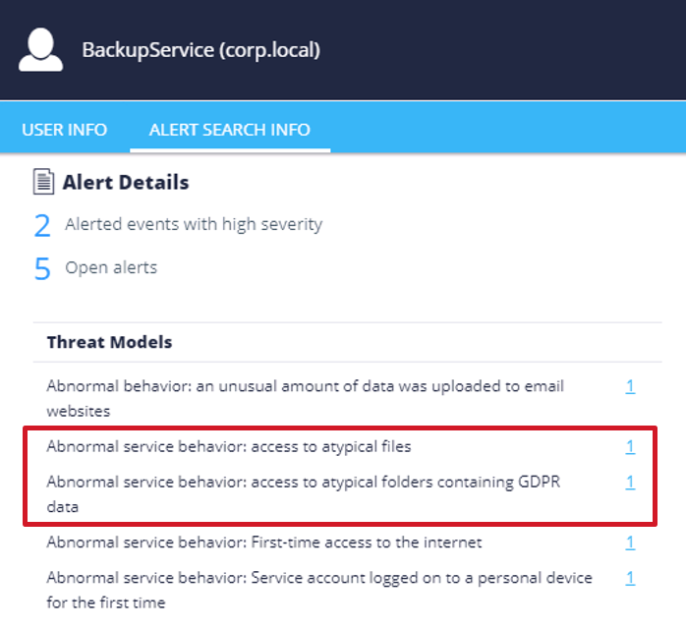Click the Alert Details heading
The width and height of the screenshot is (686, 628).
pyautogui.click(x=126, y=182)
